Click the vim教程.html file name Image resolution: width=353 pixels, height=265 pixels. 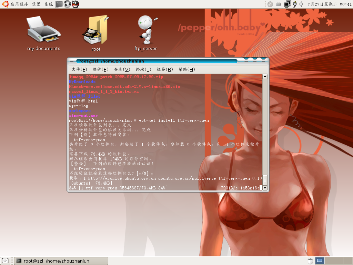coord(83,101)
